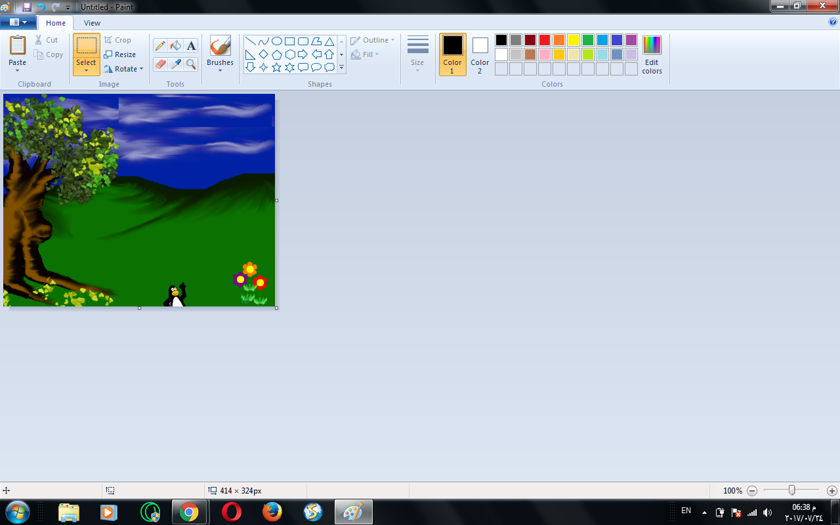Pick the Pentagon shape

click(x=276, y=54)
